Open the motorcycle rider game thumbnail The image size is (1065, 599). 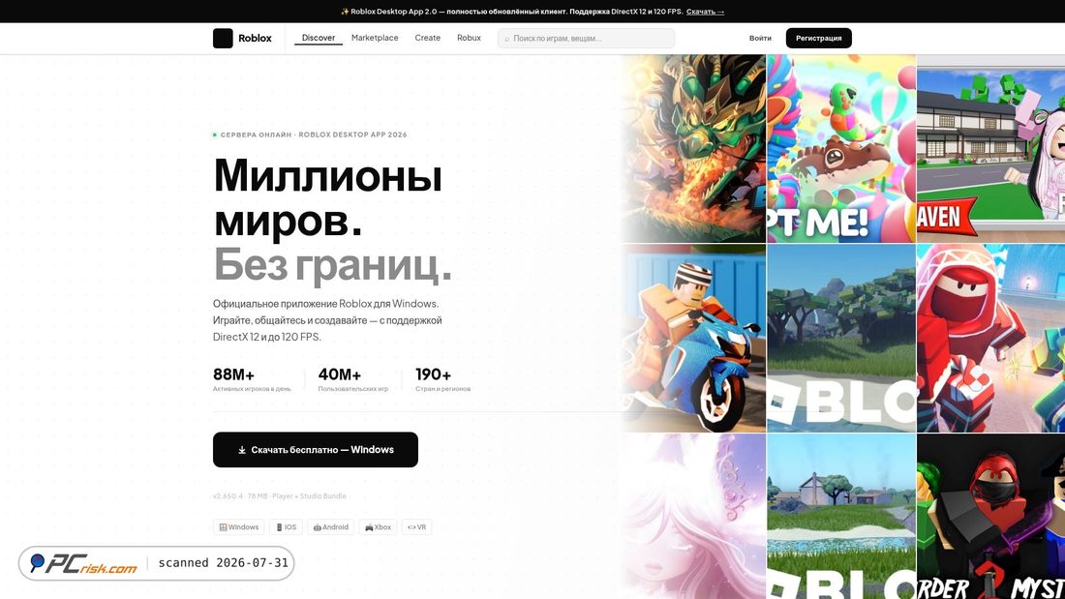693,339
